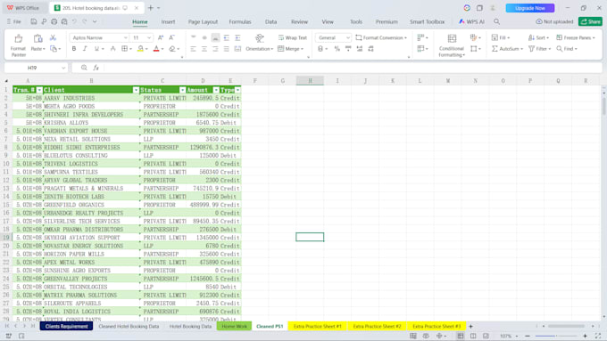
Task: Click the Print icon in quick access
Action: (x=54, y=21)
